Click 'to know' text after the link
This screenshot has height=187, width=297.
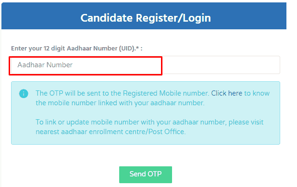pos(257,93)
